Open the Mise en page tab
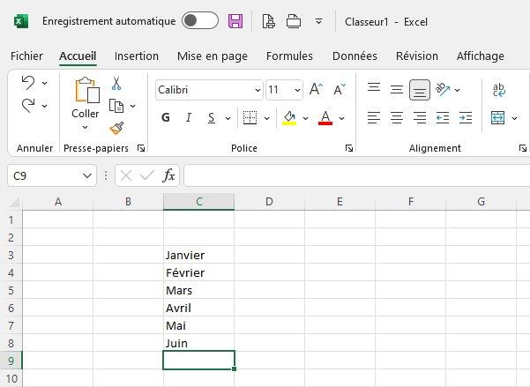Viewport: 530px width, 387px height. point(213,56)
